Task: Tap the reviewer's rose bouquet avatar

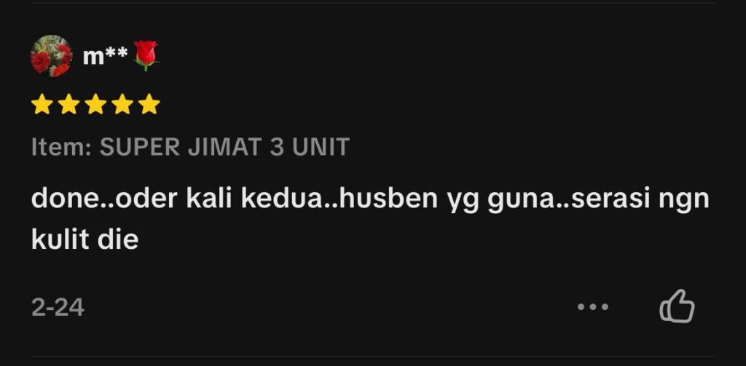Action: point(52,56)
